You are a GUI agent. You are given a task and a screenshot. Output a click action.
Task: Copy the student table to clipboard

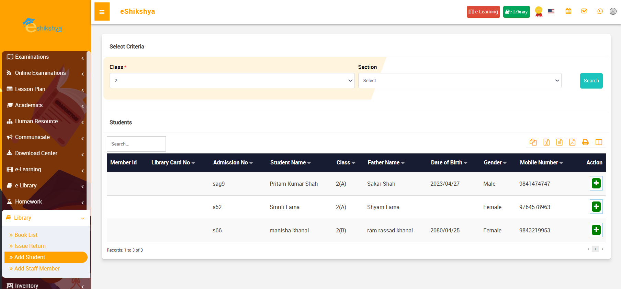pos(533,142)
